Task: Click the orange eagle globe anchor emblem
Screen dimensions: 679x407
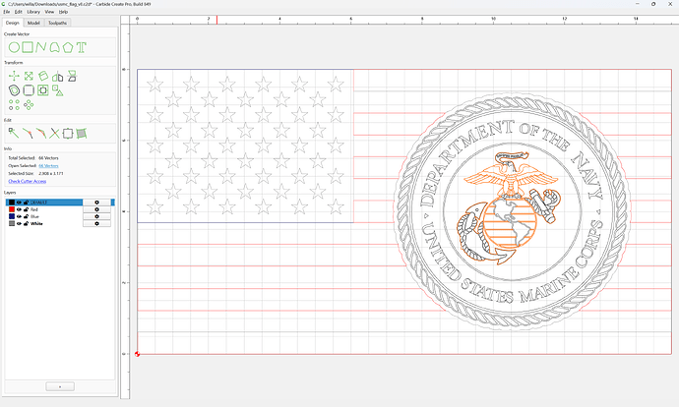Action: [511, 207]
